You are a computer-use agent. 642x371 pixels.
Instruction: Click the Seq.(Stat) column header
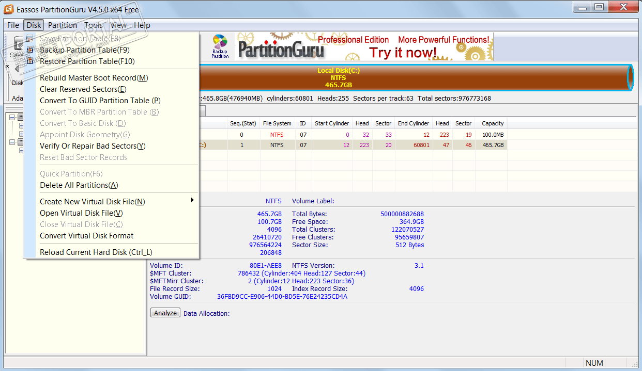[x=243, y=123]
